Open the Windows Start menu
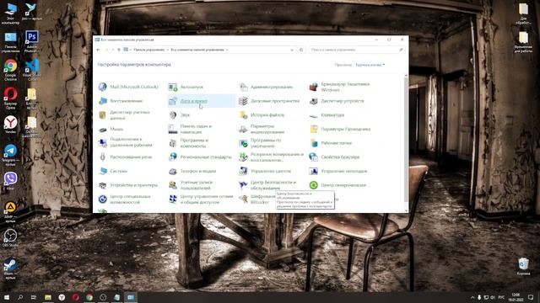The height and width of the screenshot is (303, 540). point(6,297)
